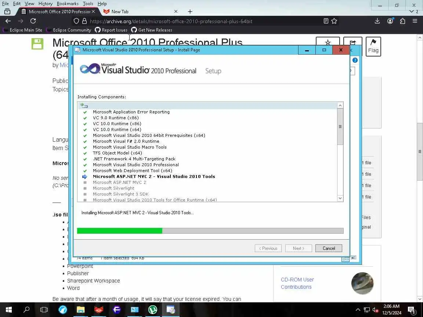The image size is (423, 317).
Task: Toggle reader view icon in address bar
Action: tap(326, 21)
